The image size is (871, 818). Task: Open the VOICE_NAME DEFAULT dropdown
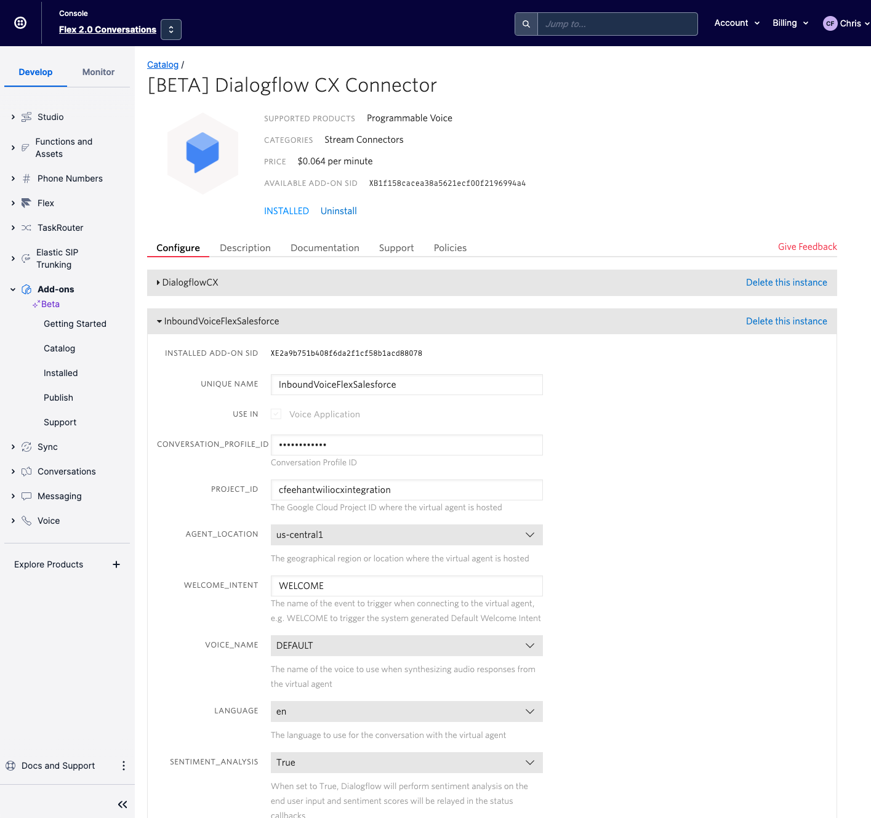click(x=407, y=646)
